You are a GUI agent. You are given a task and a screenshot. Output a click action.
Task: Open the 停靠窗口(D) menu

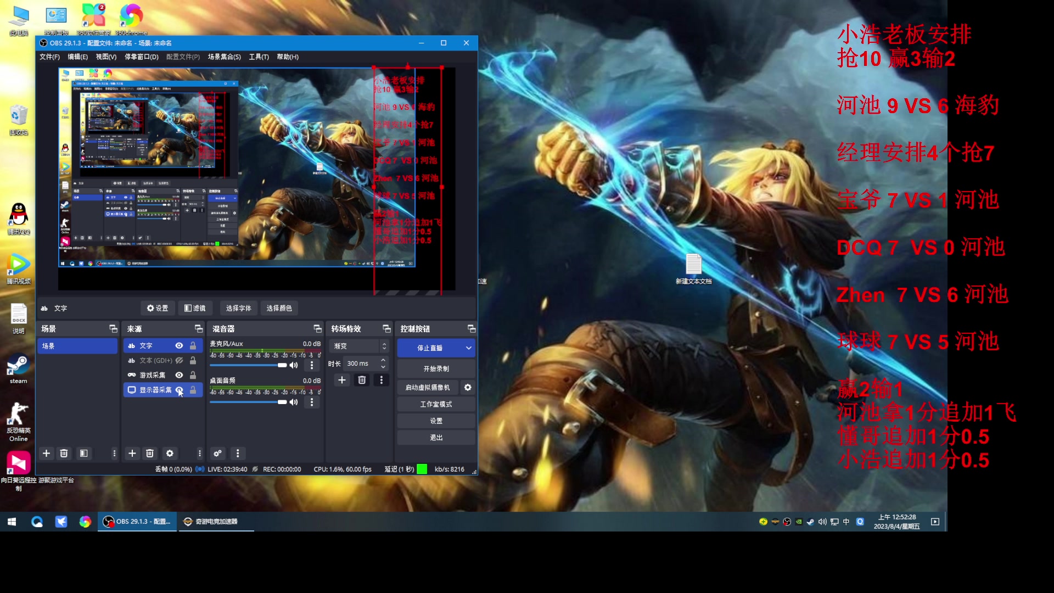141,57
